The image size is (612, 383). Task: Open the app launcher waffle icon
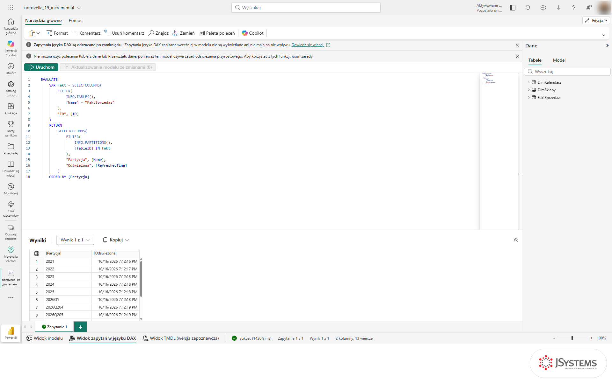point(11,8)
